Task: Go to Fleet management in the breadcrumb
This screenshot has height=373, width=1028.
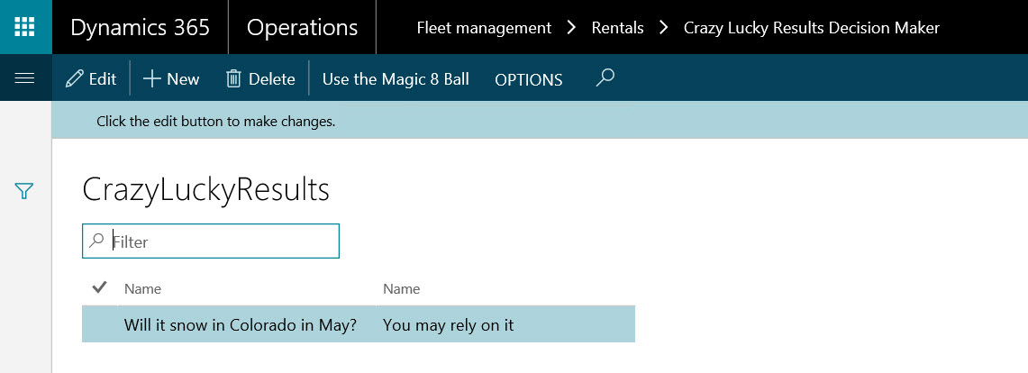Action: tap(484, 28)
